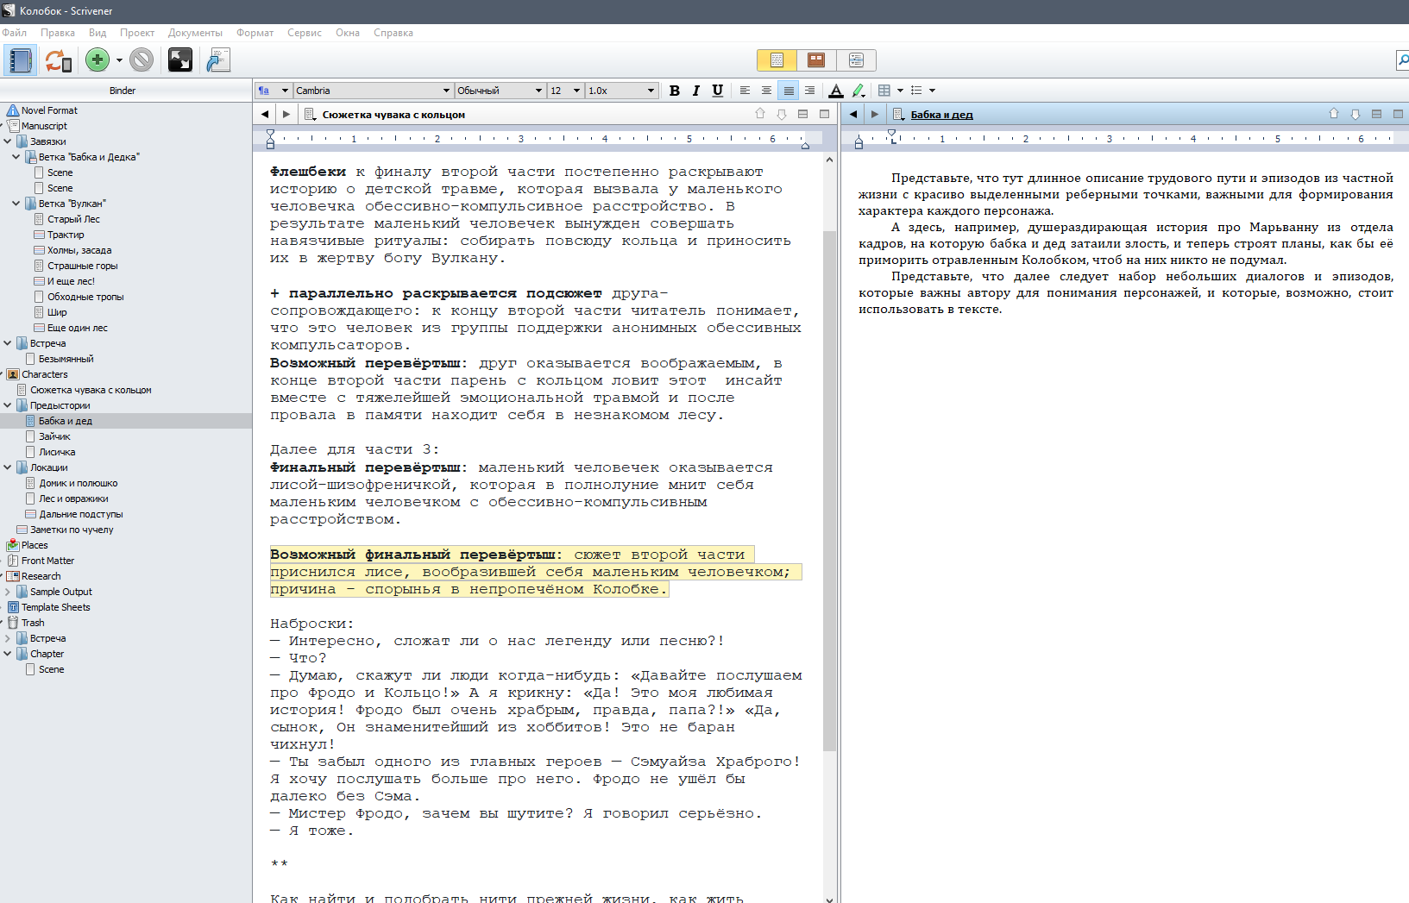1409x903 pixels.
Task: Switch to Corkboard view mode
Action: click(816, 60)
